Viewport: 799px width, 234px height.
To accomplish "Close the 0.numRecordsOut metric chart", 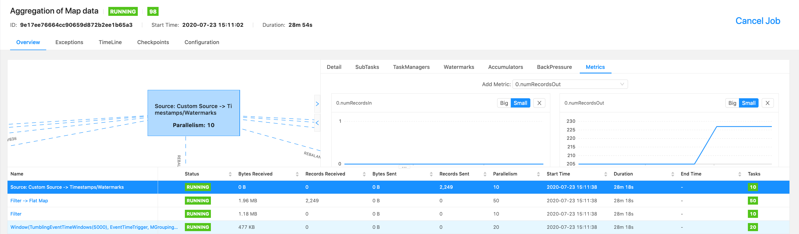I will pos(767,103).
